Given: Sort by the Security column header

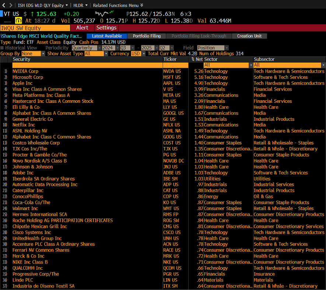Looking at the screenshot, I should point(21,59).
